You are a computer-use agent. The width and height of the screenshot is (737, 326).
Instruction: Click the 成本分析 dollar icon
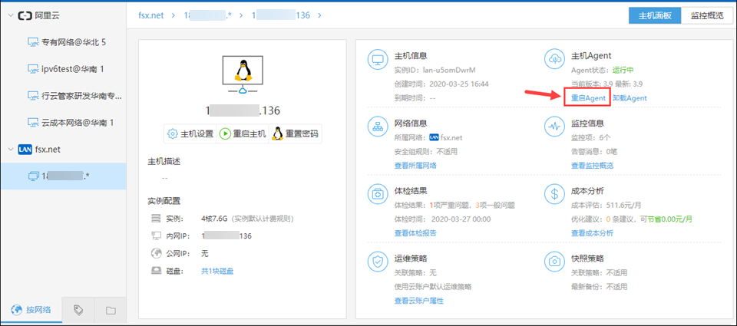(554, 194)
